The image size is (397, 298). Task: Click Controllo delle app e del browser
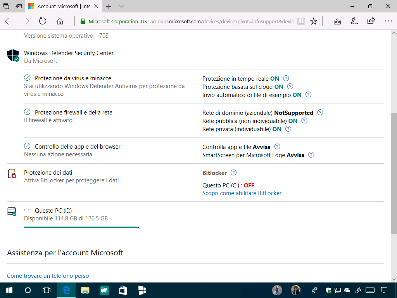pyautogui.click(x=78, y=147)
